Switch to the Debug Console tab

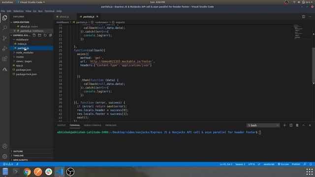pyautogui.click(x=93, y=125)
